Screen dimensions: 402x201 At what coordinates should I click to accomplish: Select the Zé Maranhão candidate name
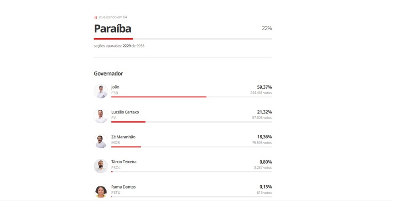coord(123,137)
